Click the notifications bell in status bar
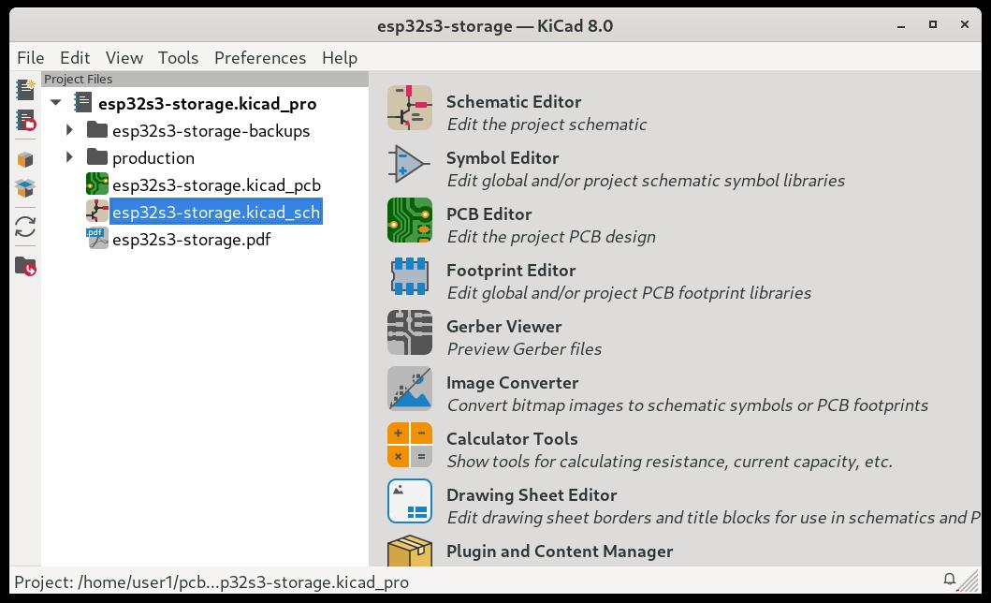This screenshot has height=603, width=991. pos(949,579)
